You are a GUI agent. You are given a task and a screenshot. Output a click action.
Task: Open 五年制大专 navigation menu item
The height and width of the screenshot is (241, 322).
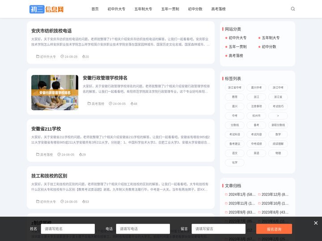point(144,9)
